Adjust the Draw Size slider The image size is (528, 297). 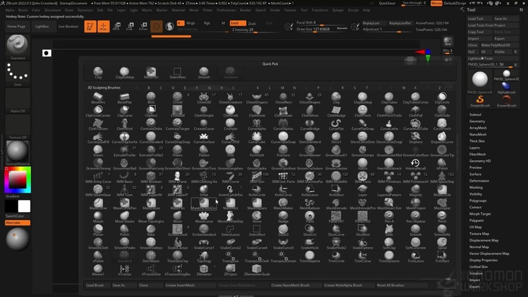(x=322, y=30)
